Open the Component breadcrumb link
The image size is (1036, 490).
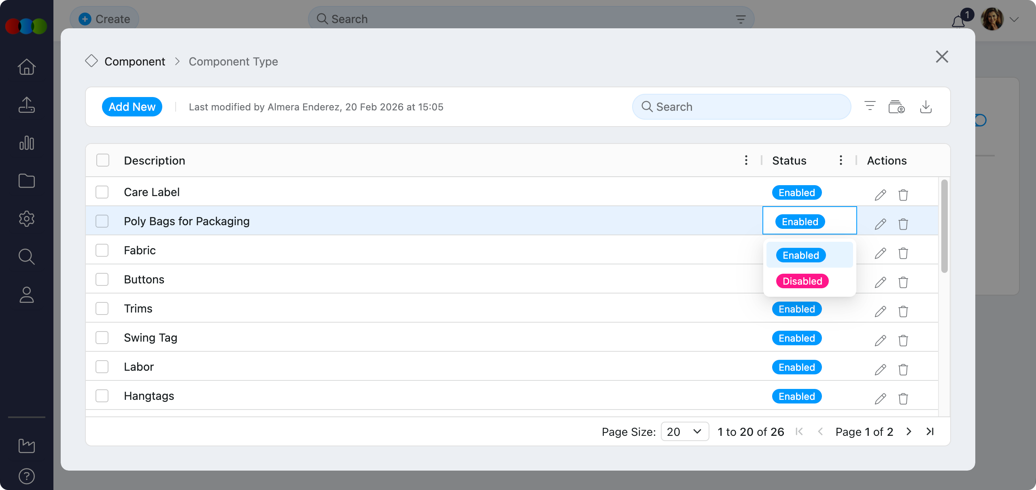pyautogui.click(x=135, y=61)
